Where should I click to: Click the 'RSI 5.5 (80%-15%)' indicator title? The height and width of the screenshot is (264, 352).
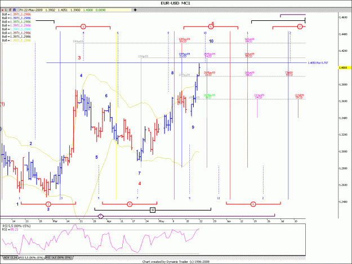tap(16, 226)
